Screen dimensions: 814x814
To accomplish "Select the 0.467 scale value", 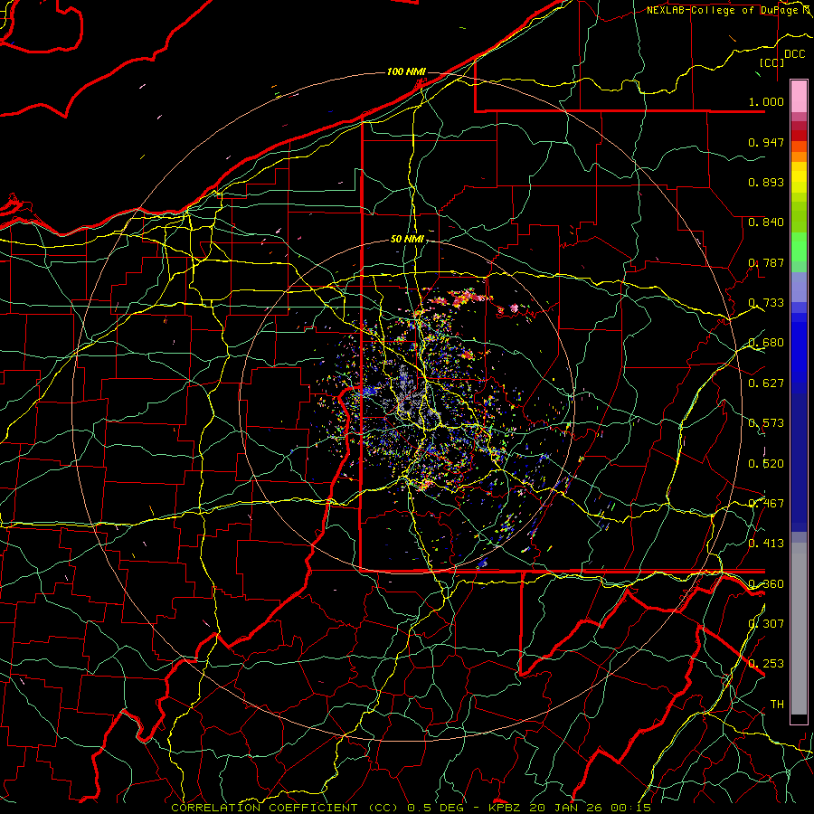I will click(766, 503).
